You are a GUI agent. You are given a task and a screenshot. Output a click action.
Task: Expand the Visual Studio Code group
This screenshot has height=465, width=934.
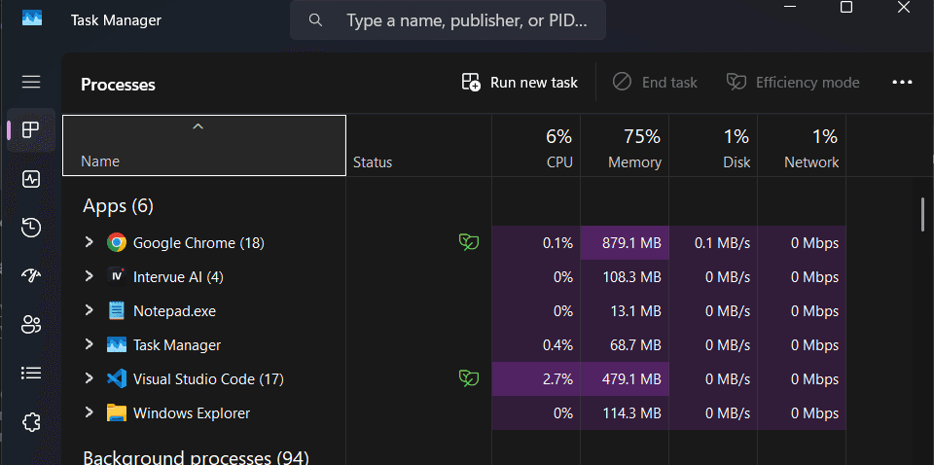click(89, 377)
